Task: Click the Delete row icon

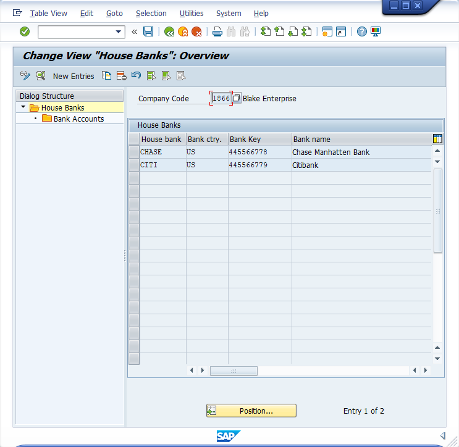Action: 121,76
